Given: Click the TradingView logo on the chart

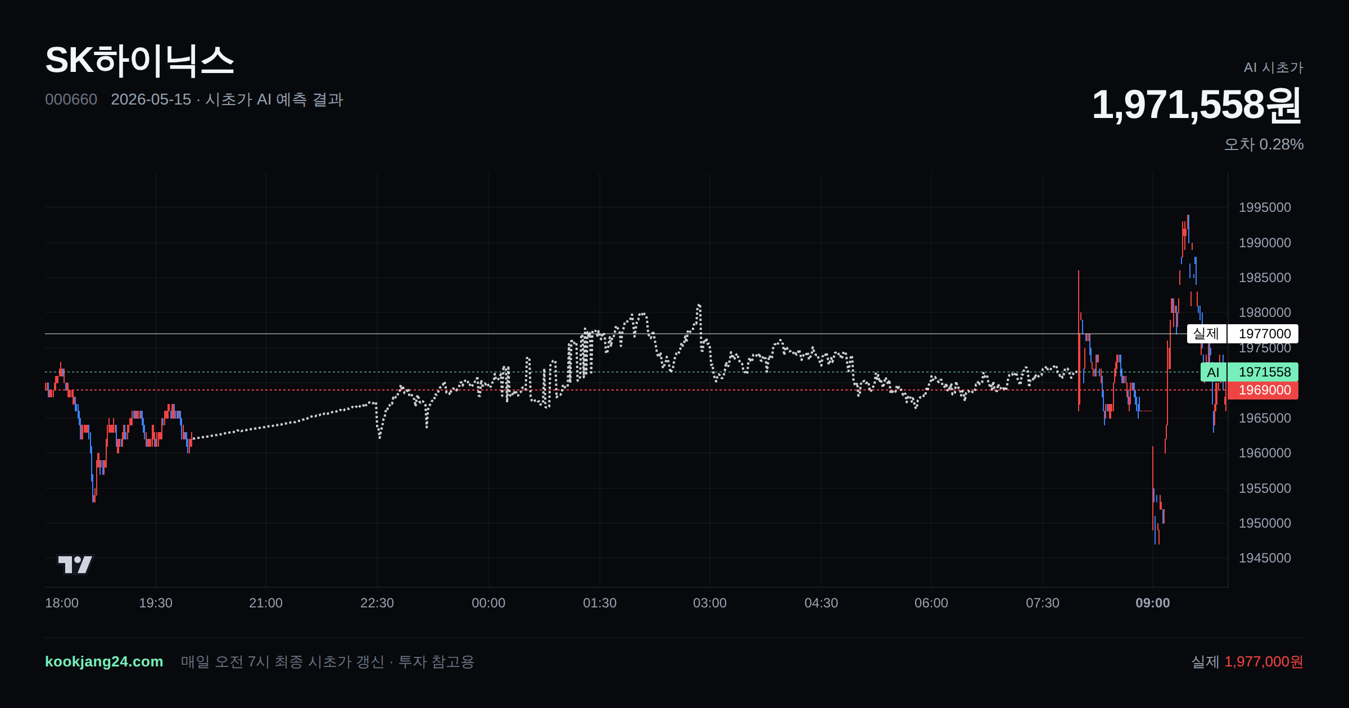Looking at the screenshot, I should click(x=75, y=564).
